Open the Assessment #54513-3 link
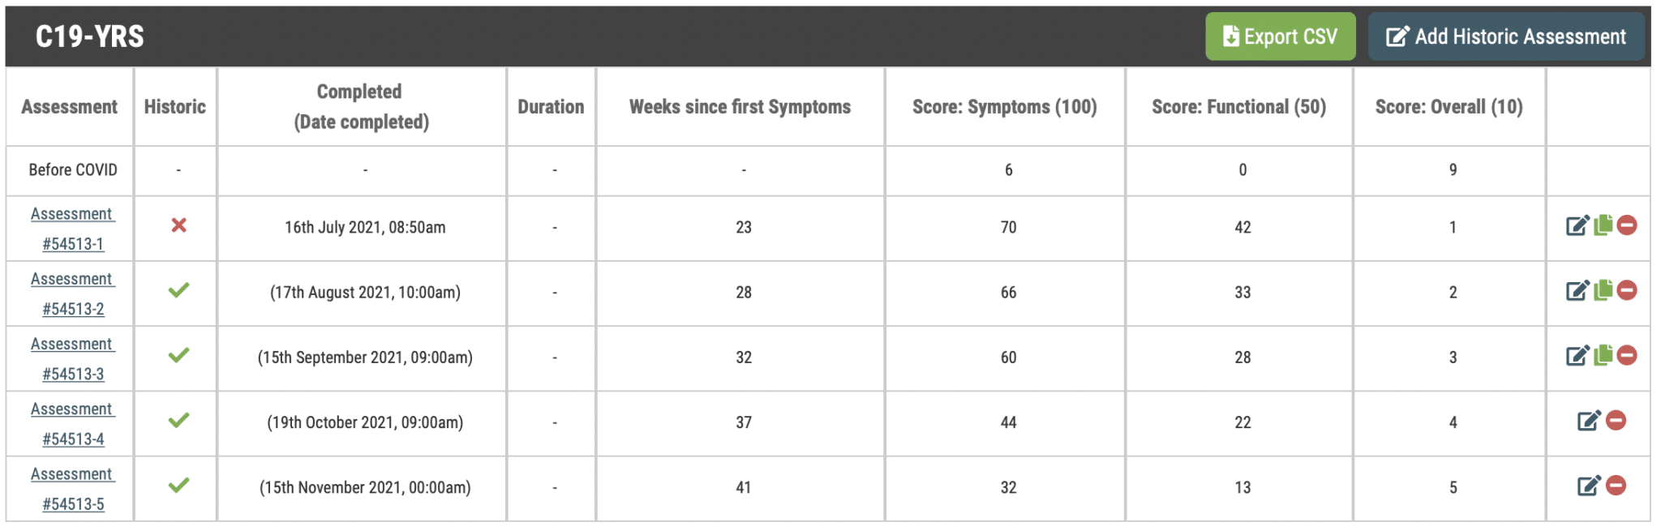The height and width of the screenshot is (531, 1661). [72, 358]
